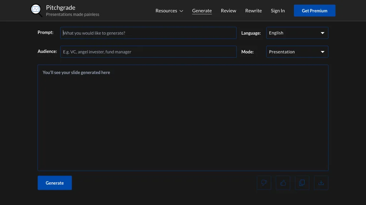
Task: Switch to the Review page
Action: tap(228, 11)
